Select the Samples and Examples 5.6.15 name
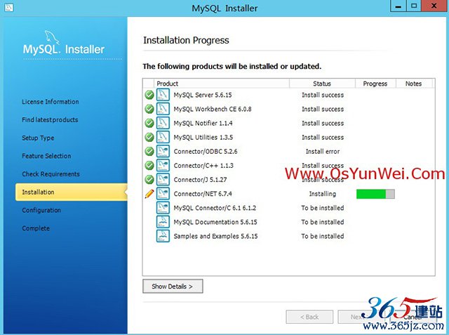Image resolution: width=449 pixels, height=335 pixels. coord(215,236)
